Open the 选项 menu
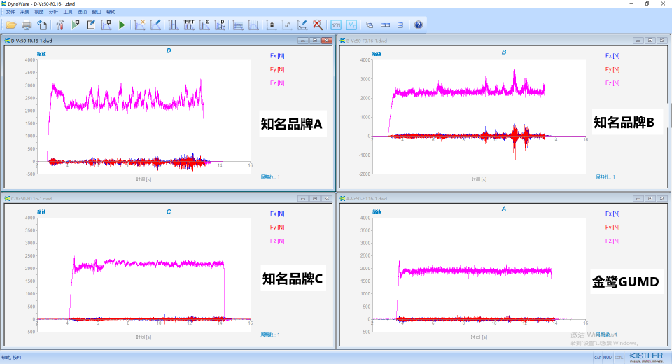This screenshot has height=364, width=672. [83, 12]
